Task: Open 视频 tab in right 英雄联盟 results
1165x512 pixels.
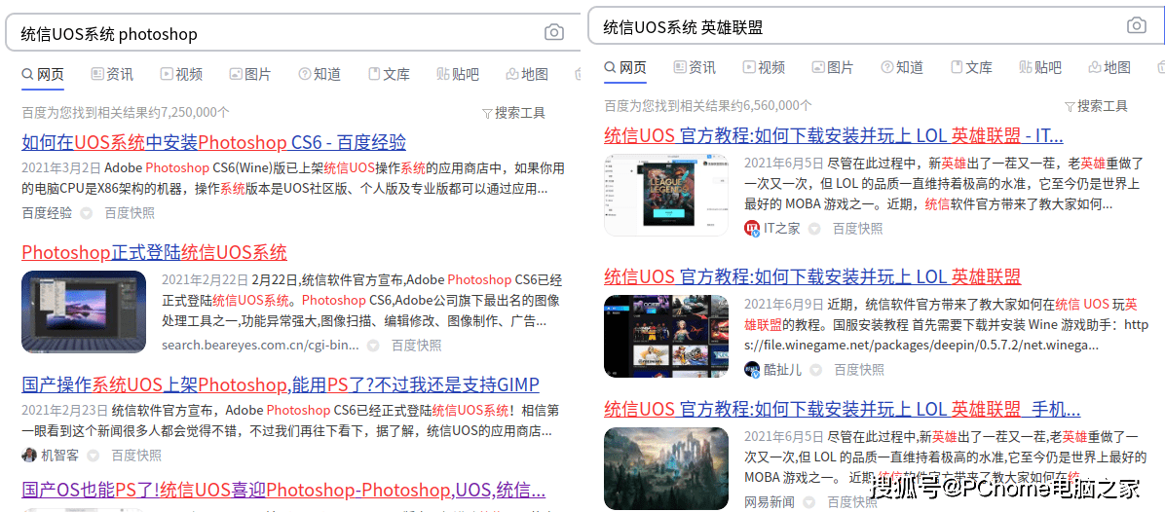Action: coord(764,67)
